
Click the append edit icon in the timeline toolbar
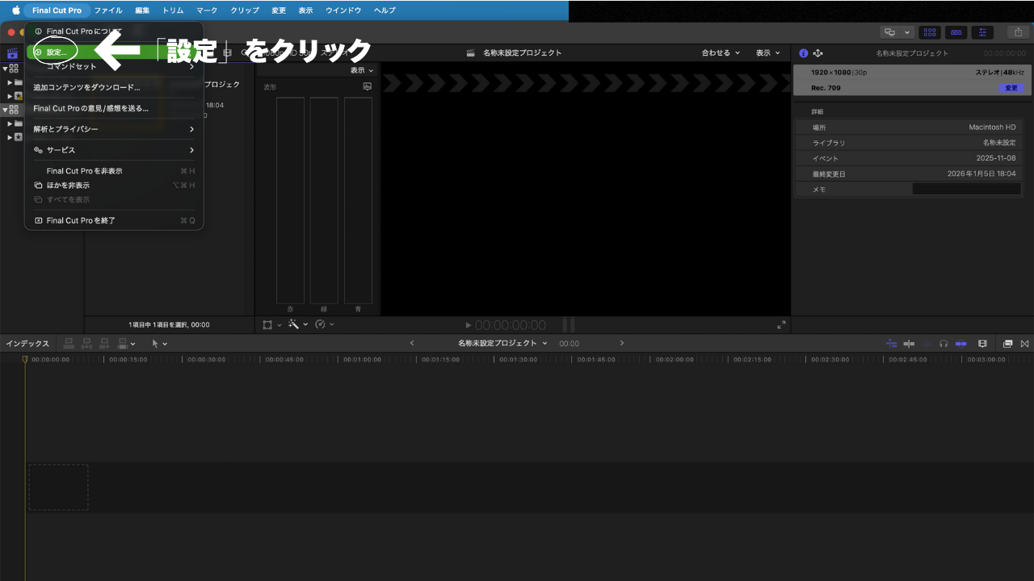(x=103, y=343)
